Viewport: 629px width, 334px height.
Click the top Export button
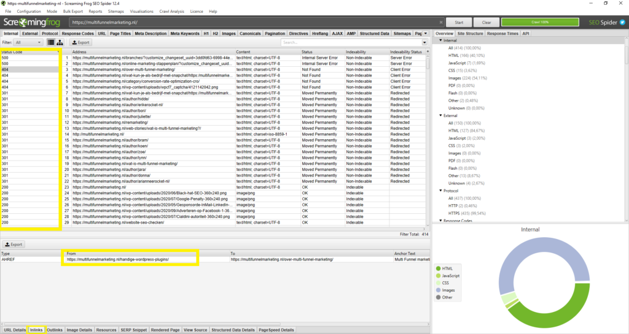(80, 42)
